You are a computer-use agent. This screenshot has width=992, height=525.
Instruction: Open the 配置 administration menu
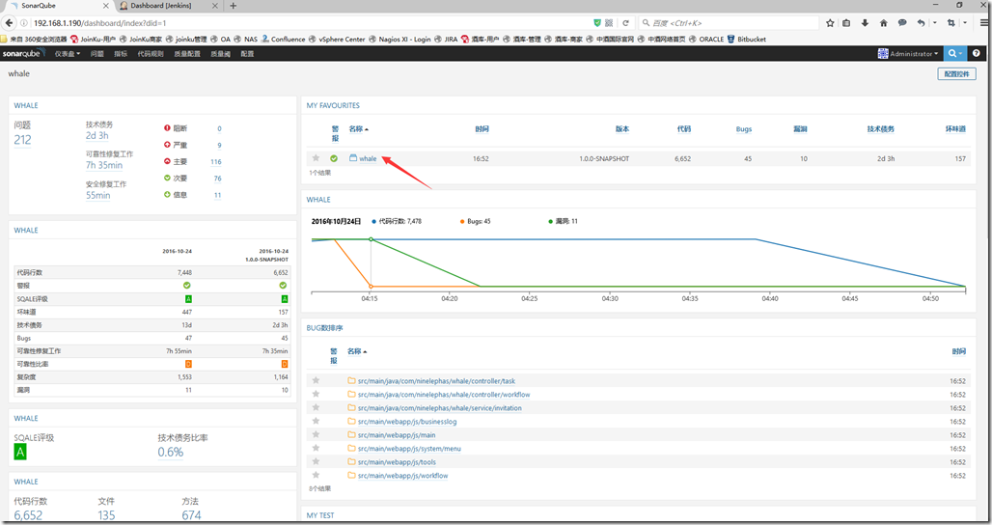click(247, 54)
